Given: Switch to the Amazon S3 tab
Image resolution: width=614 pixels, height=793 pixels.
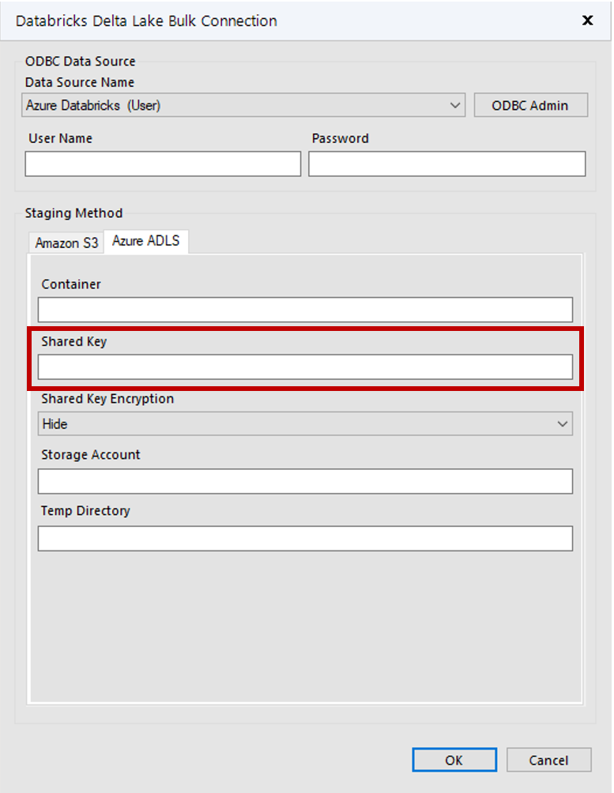Looking at the screenshot, I should point(66,242).
